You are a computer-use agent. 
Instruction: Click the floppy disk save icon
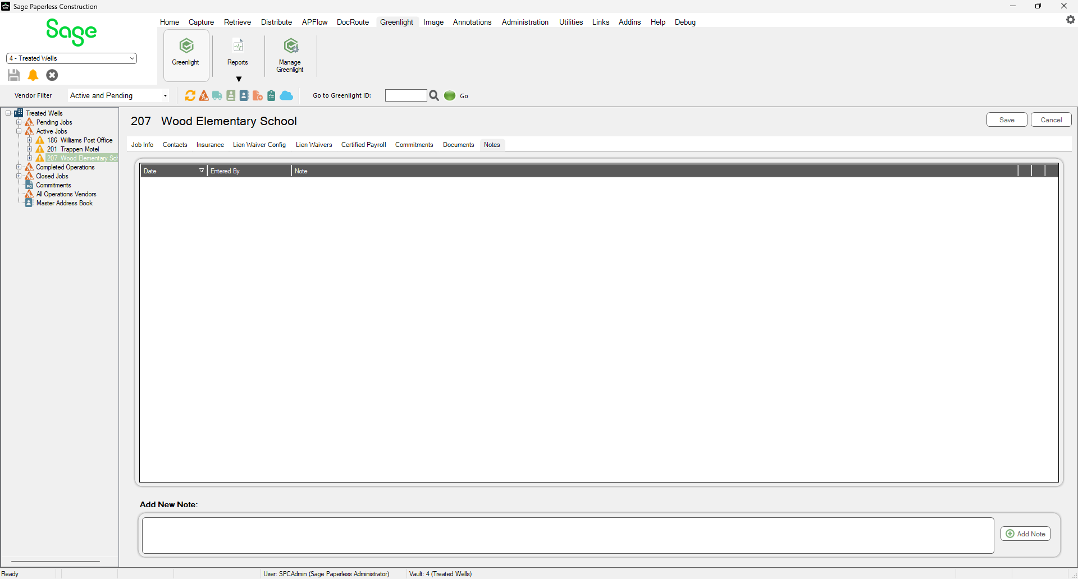tap(14, 75)
